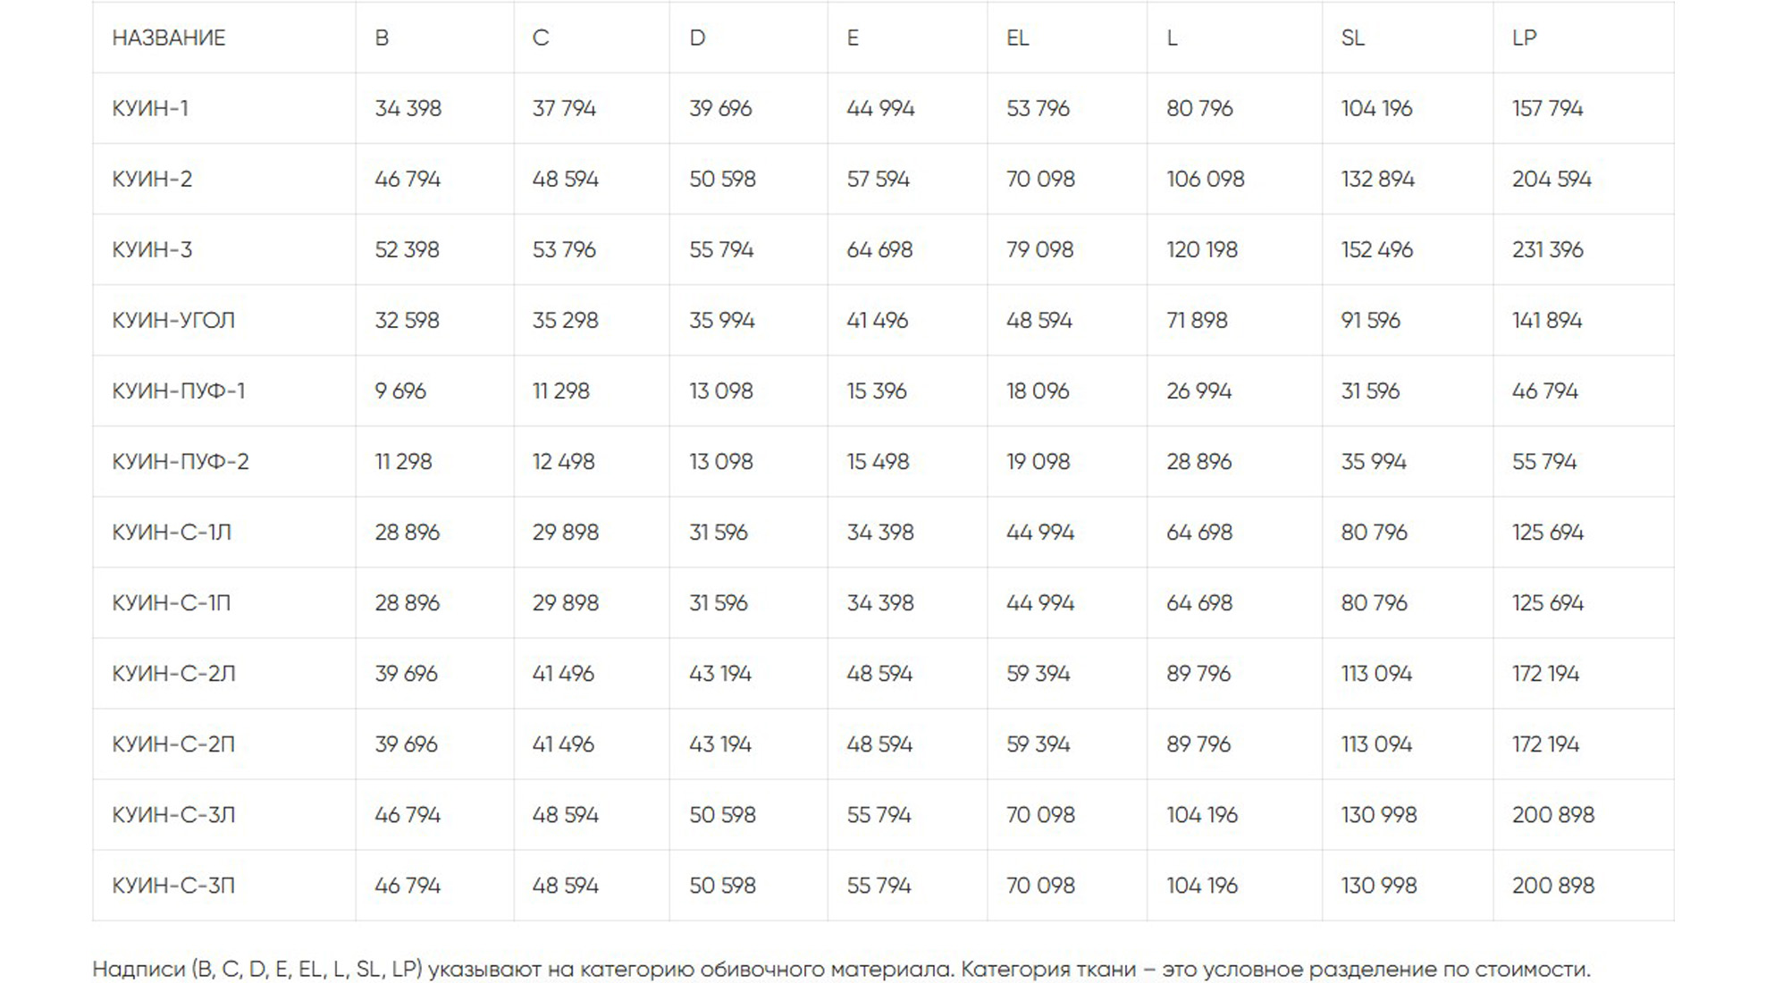Click price 157 794 for КУИН-1

click(x=1547, y=109)
